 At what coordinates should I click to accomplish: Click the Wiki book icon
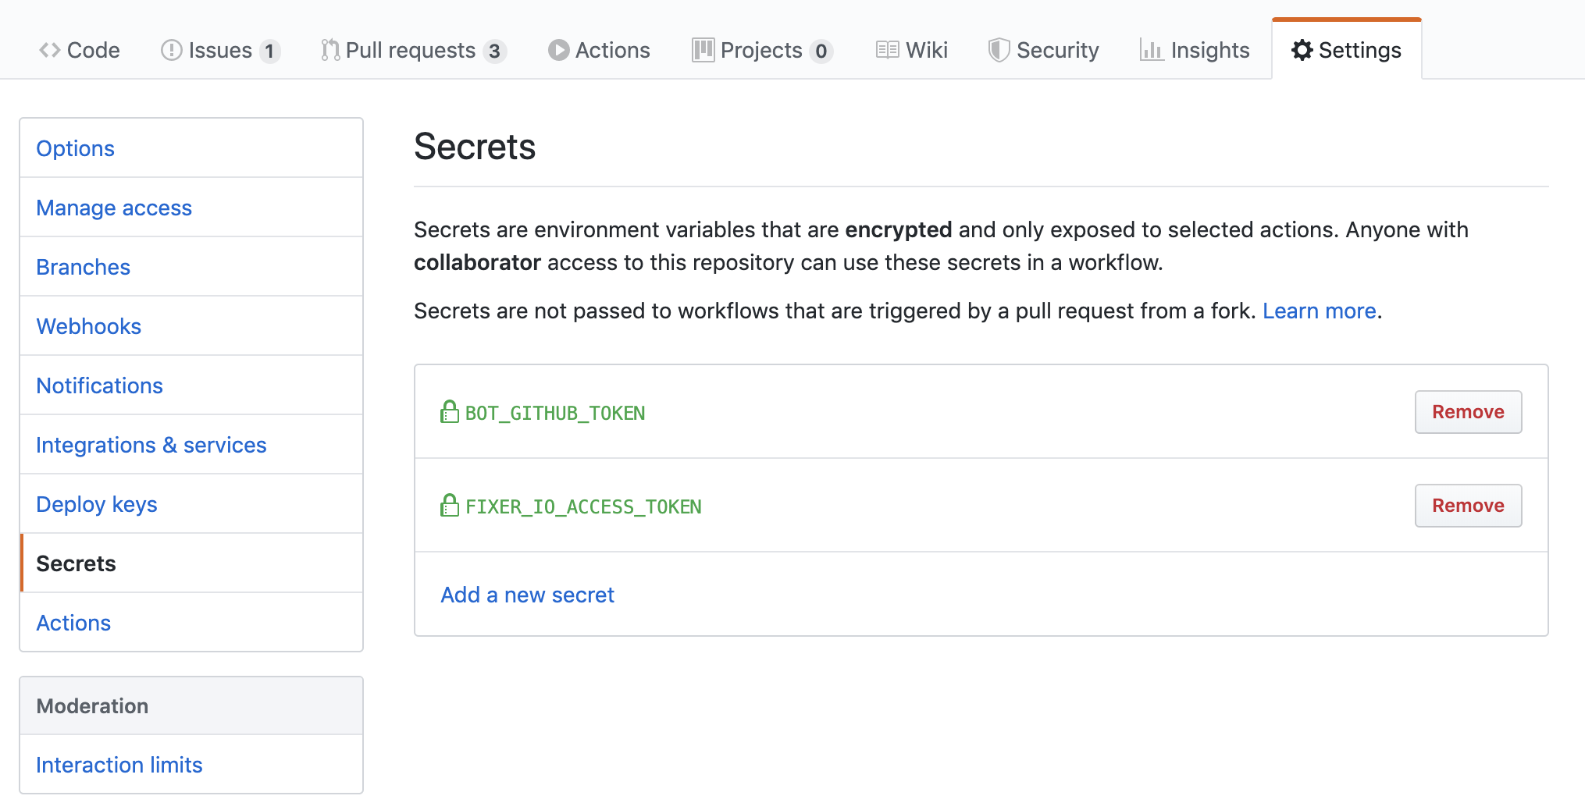887,51
